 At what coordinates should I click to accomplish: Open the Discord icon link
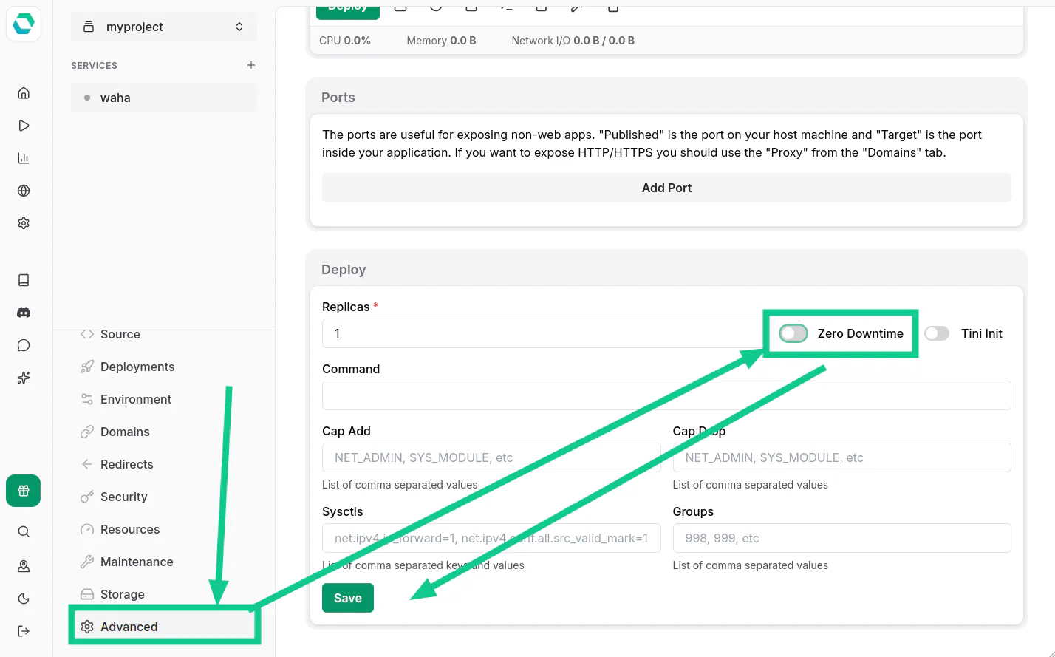click(24, 313)
